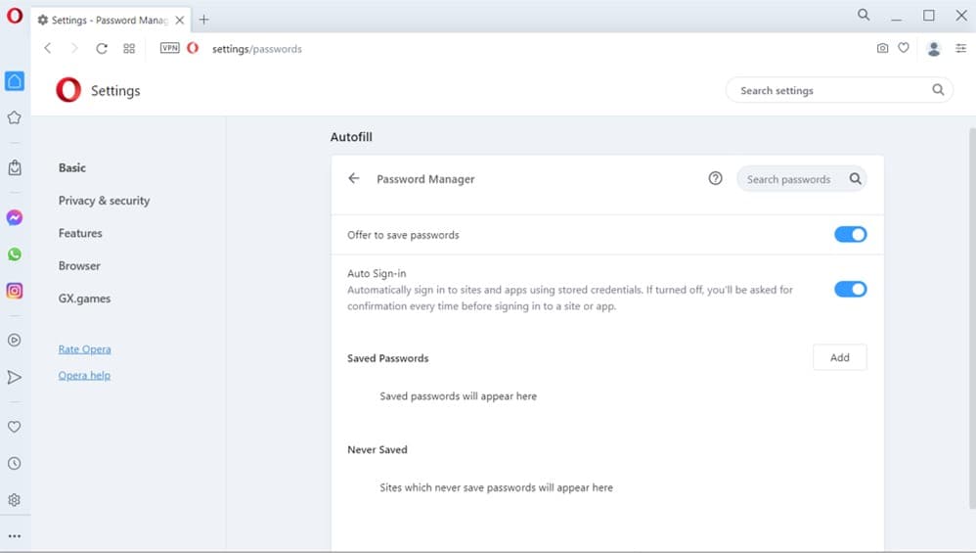Turn off the Auto Sign-in toggle

coord(850,290)
